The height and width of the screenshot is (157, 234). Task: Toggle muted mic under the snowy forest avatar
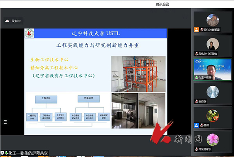197,101
